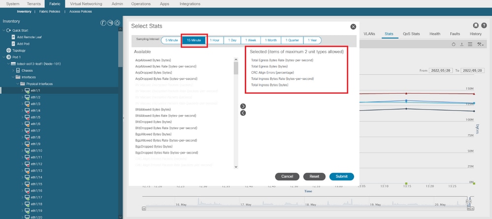Open the Virtual Networking menu

click(x=86, y=4)
